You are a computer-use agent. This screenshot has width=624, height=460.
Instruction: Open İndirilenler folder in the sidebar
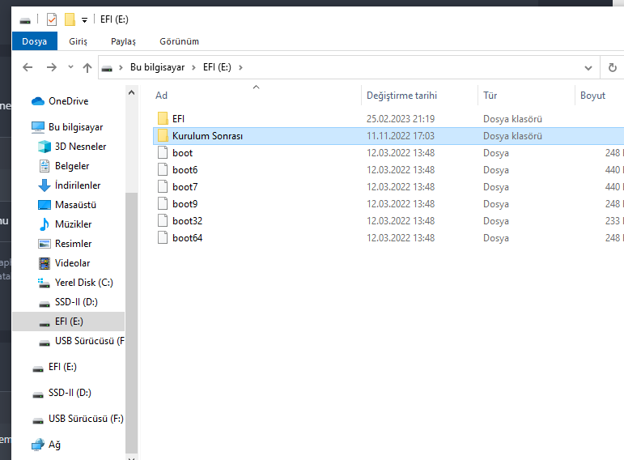[x=79, y=185]
